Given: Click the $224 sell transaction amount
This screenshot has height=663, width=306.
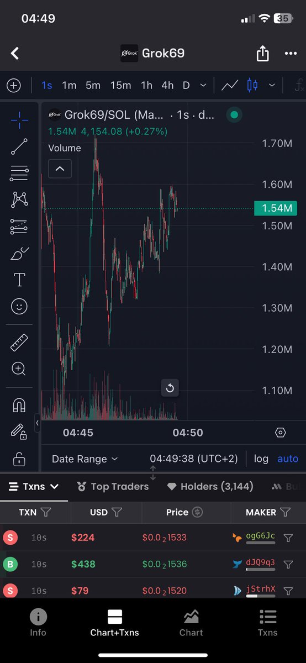Looking at the screenshot, I should [83, 538].
